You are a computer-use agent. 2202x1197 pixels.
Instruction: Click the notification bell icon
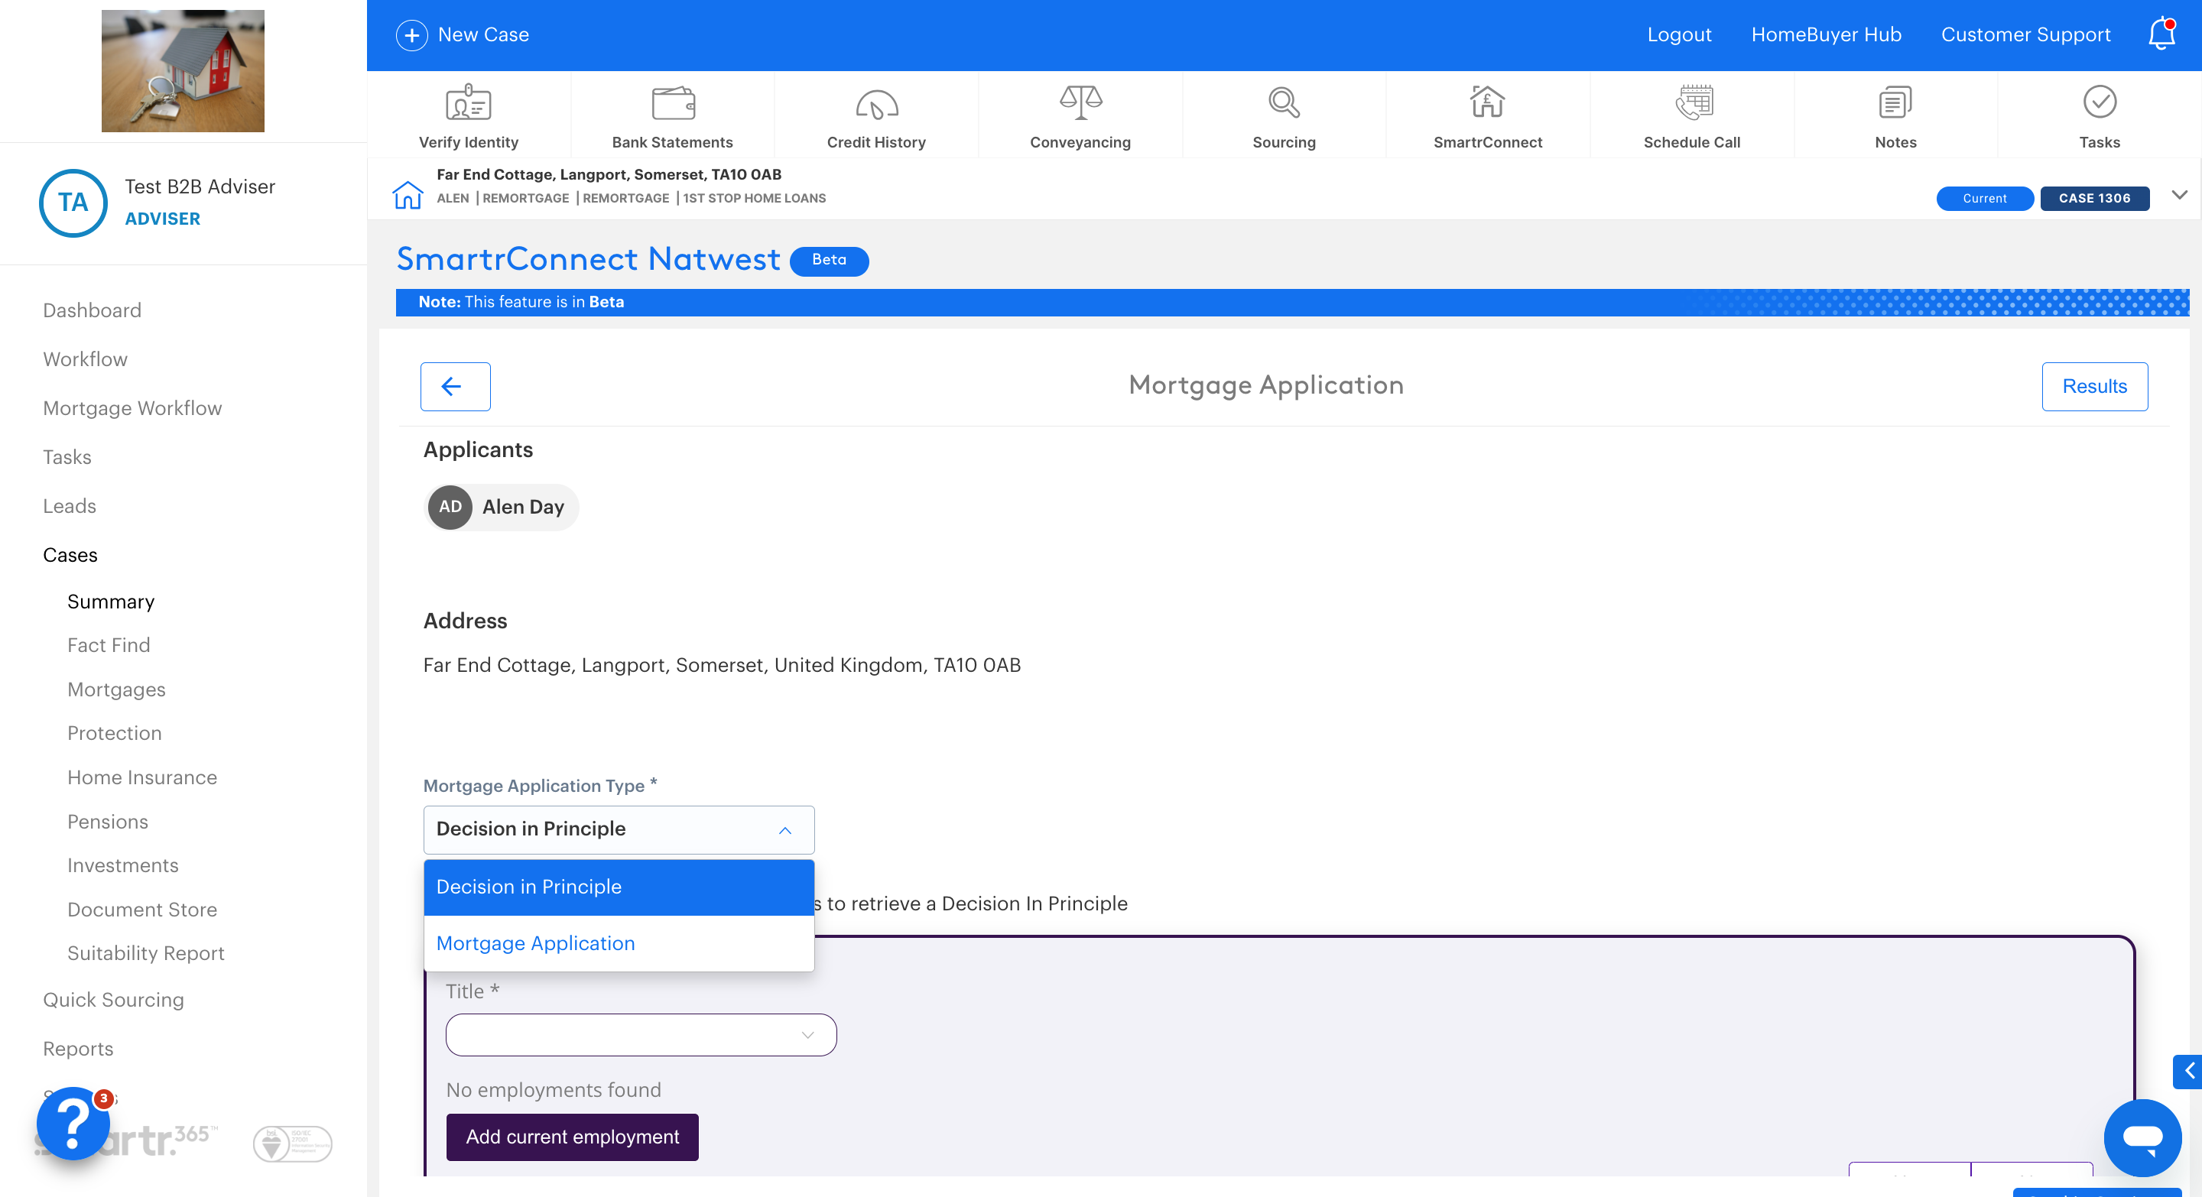click(x=2161, y=34)
